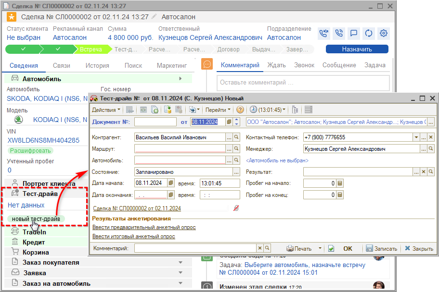
Task: Click the structure tree icon in test-drive toolbar
Action: pyautogui.click(x=295, y=109)
